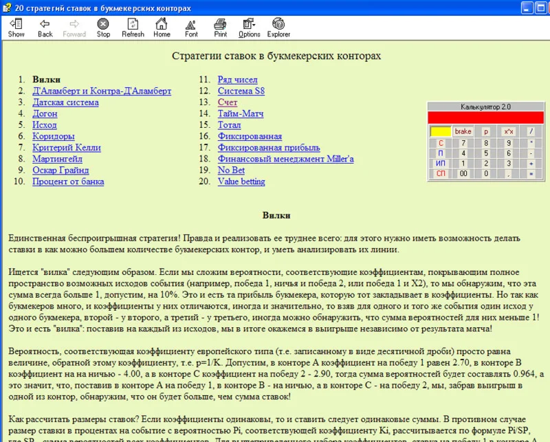The height and width of the screenshot is (442, 550).
Task: Click calculator digit 5
Action: pyautogui.click(x=486, y=153)
